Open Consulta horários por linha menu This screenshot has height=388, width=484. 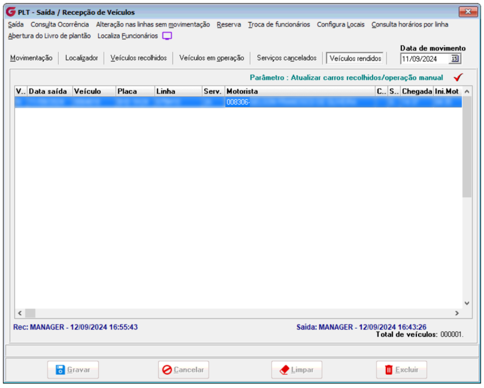tap(410, 24)
